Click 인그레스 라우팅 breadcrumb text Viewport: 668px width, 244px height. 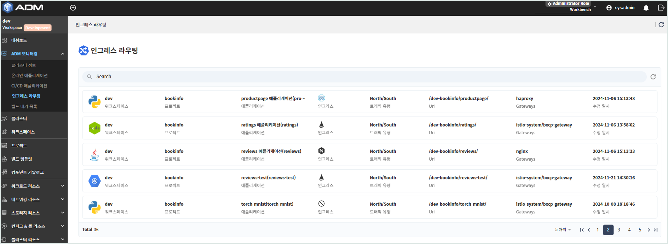pos(91,25)
